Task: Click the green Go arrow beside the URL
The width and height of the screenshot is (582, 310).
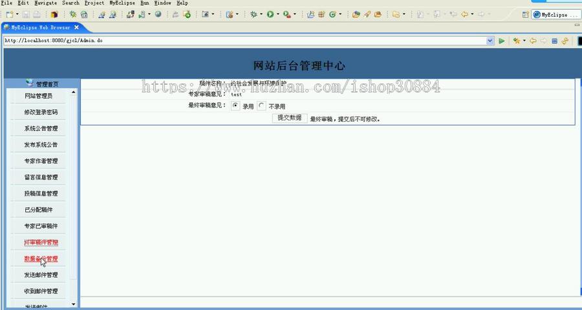Action: [501, 41]
